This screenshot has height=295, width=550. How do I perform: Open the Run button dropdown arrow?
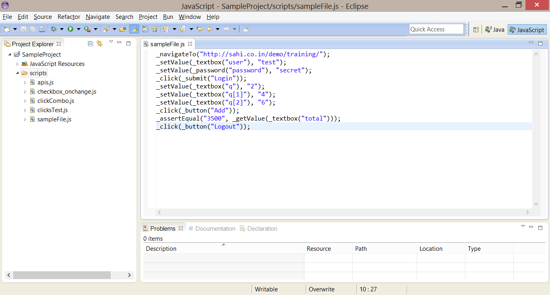pos(79,29)
